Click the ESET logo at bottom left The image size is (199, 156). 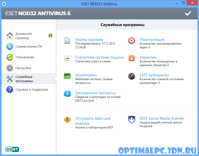point(12,149)
